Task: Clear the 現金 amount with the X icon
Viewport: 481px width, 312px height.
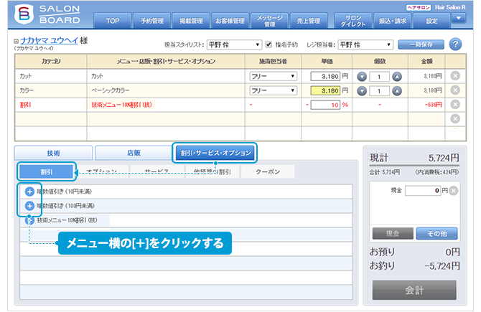Action: click(x=454, y=191)
